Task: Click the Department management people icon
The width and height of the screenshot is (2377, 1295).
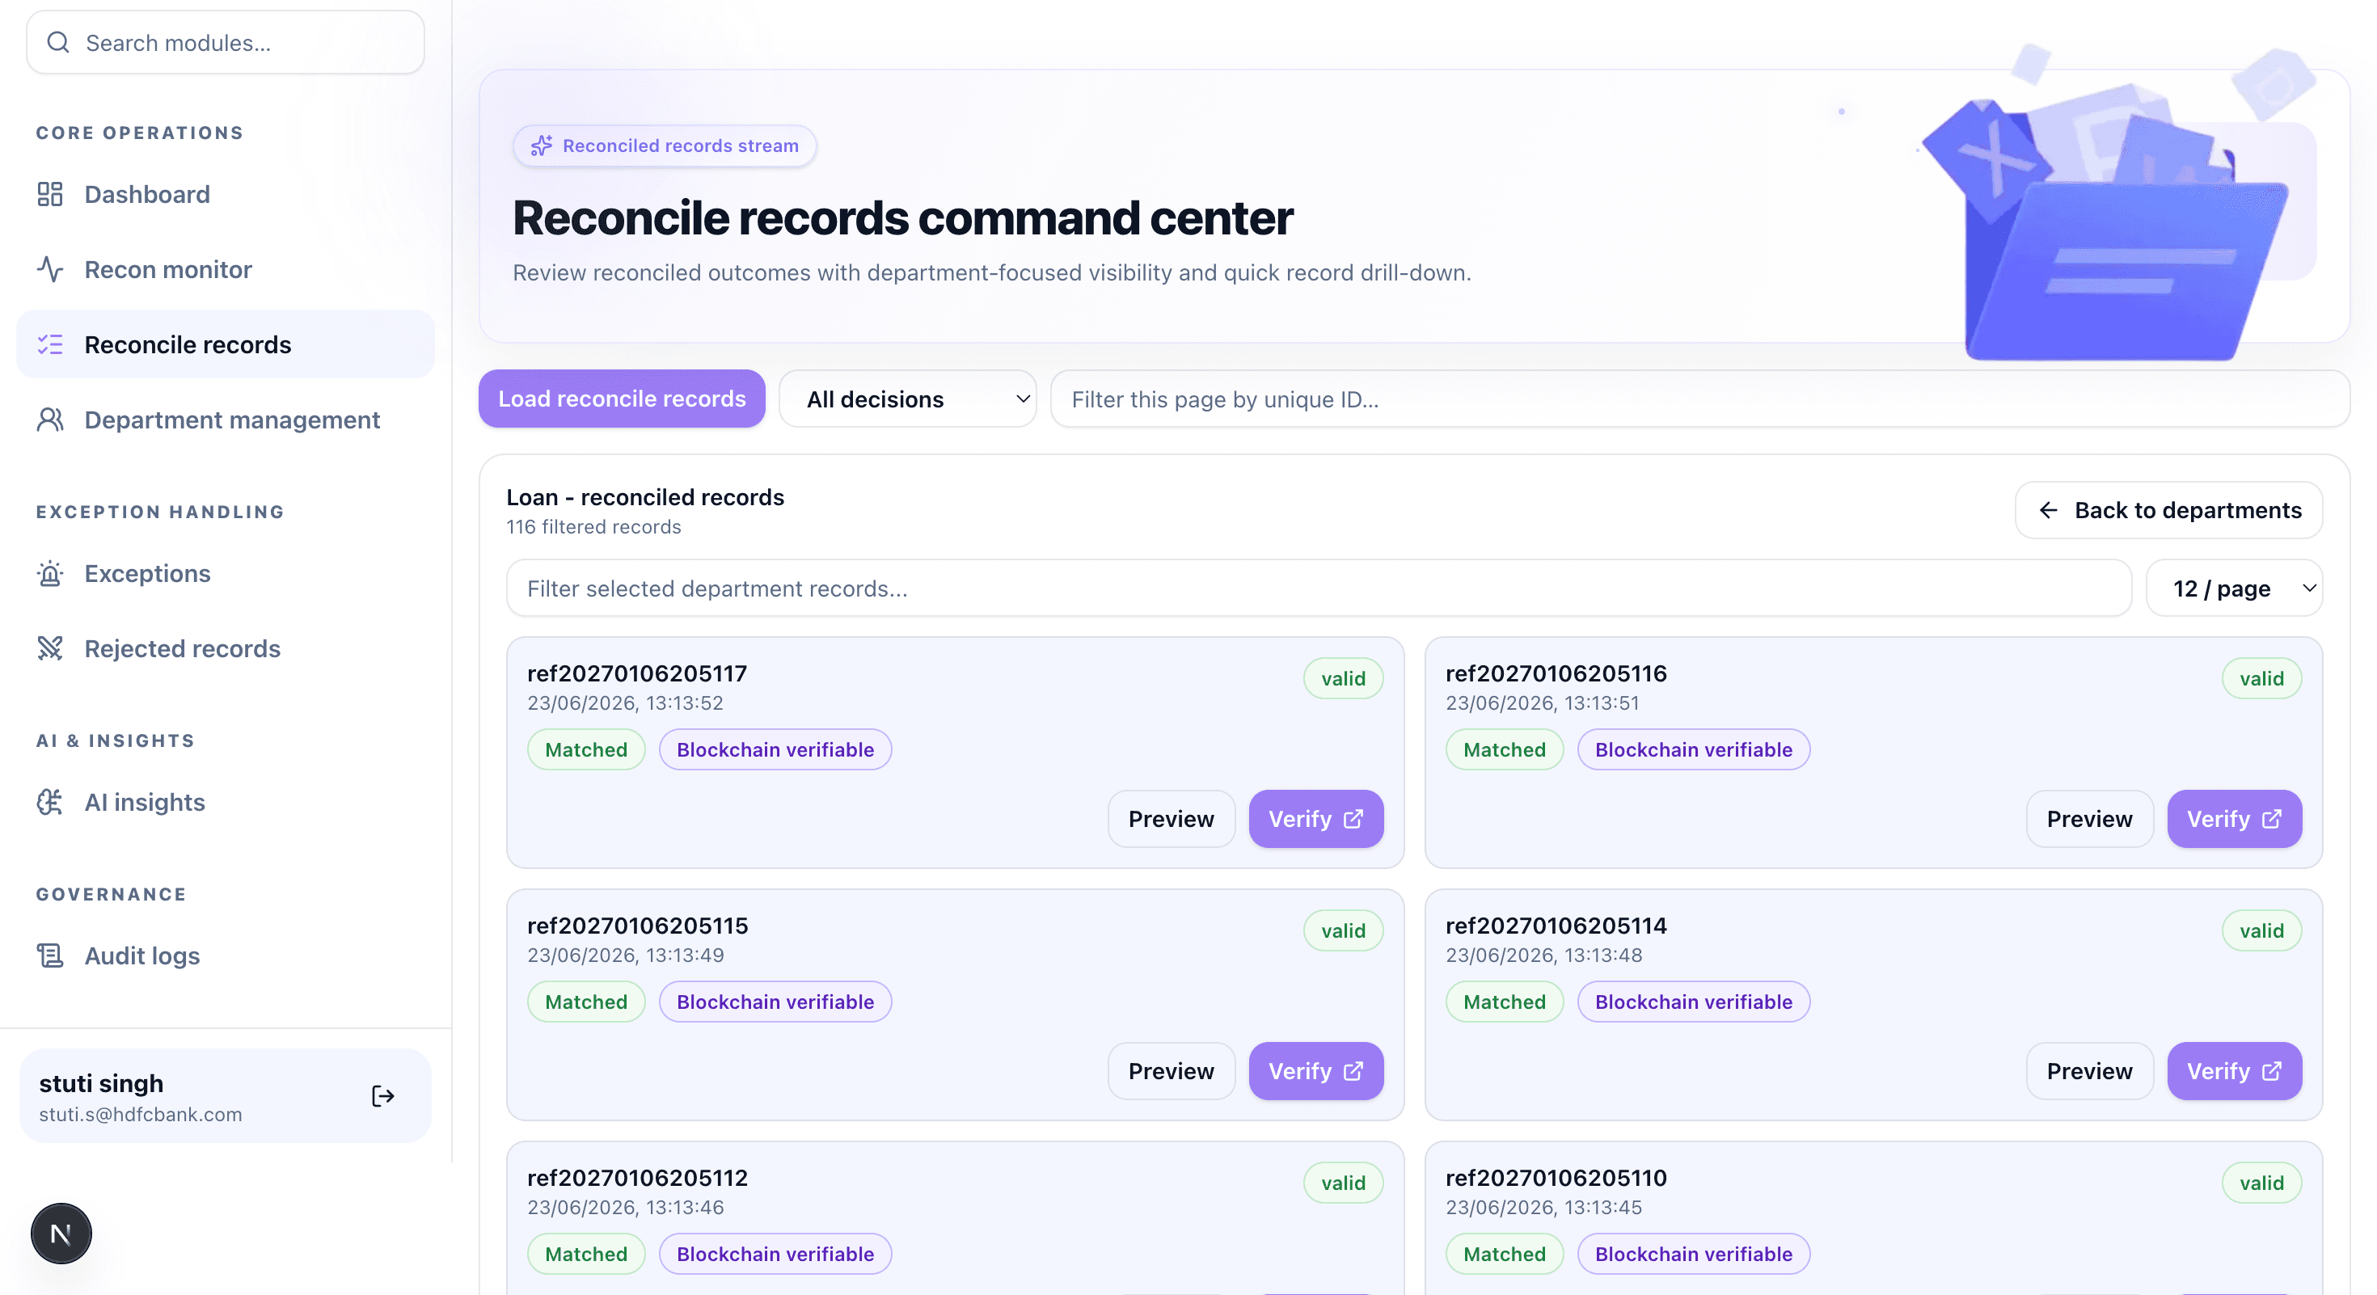Action: pos(50,420)
